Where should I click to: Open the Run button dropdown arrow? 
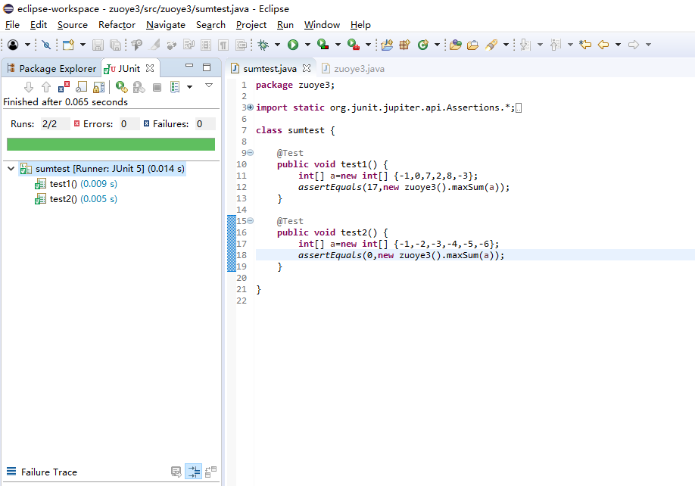pos(306,45)
